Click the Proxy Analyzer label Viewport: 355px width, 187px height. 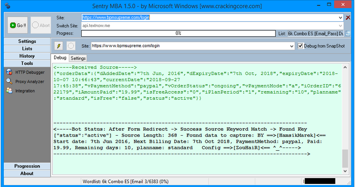click(x=30, y=82)
